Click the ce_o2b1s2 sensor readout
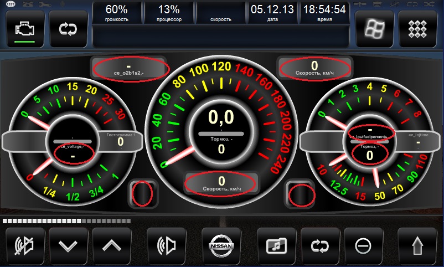This screenshot has width=444, height=267. pos(129,68)
